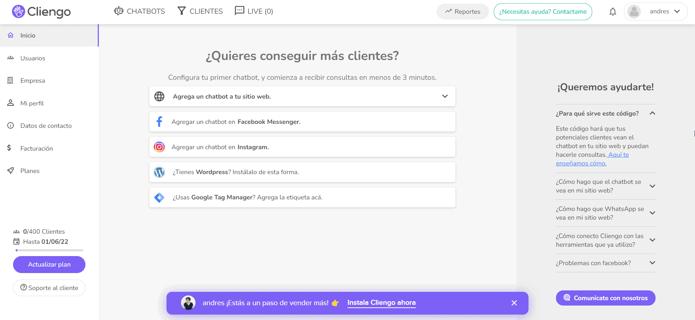Click the client usage progress bar
The height and width of the screenshot is (320, 695).
point(49,250)
